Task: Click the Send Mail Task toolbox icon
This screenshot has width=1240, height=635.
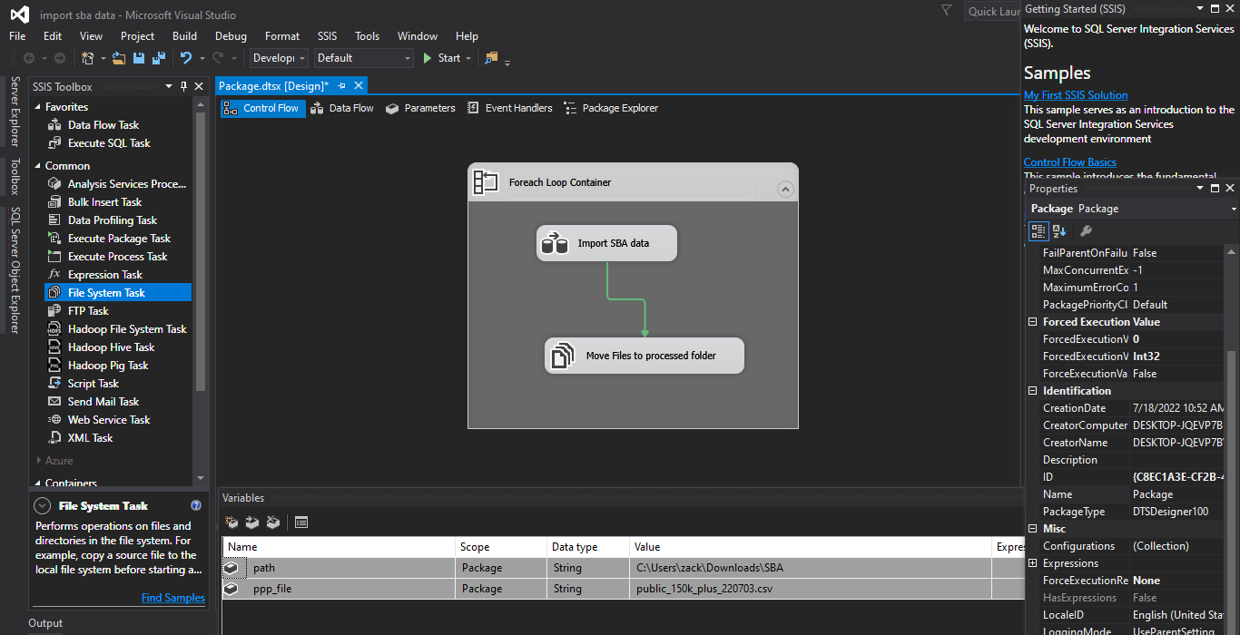Action: pos(54,402)
